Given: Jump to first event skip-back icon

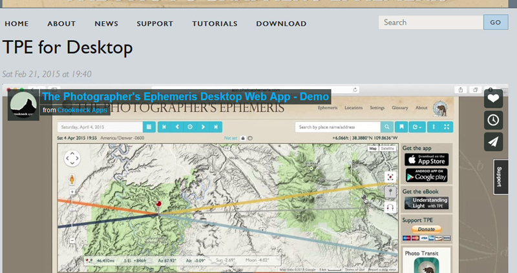Looking at the screenshot, I should coord(164,126).
